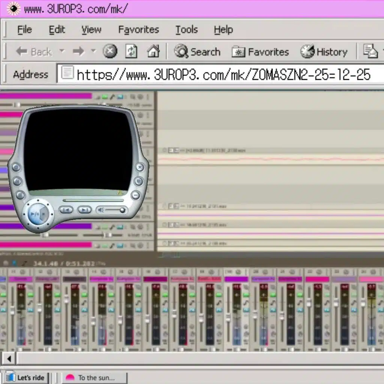Toggle green button on the bottom pink track
384x384 pixels.
[105, 246]
